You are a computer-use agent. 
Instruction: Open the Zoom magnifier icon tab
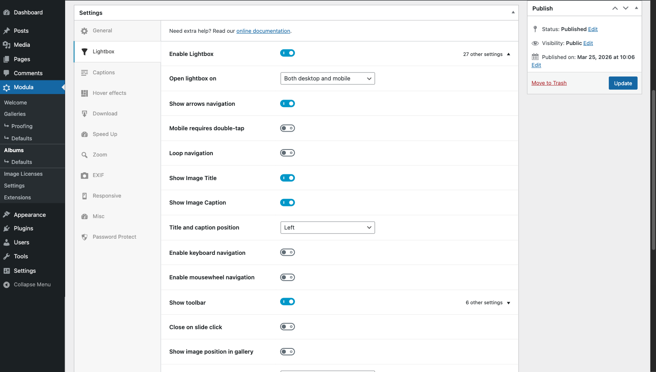tap(84, 155)
